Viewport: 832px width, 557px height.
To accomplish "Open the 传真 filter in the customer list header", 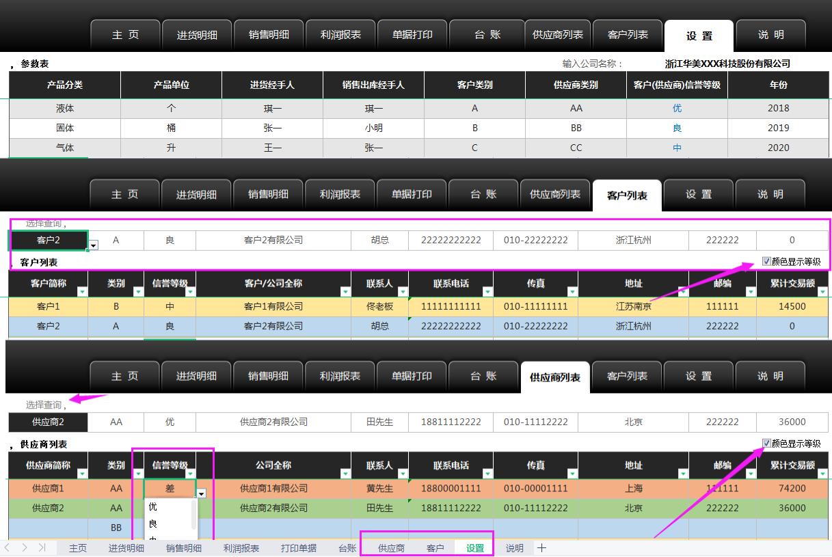I will click(572, 291).
